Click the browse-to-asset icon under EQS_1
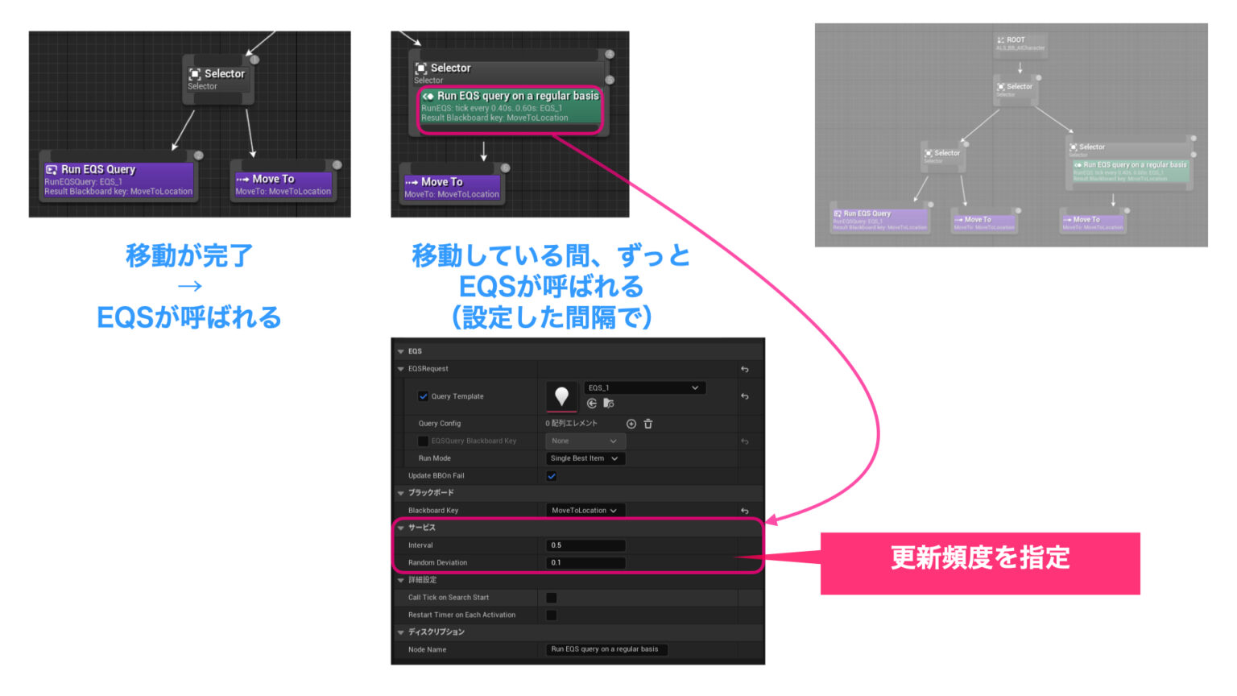1237x696 pixels. [x=608, y=403]
